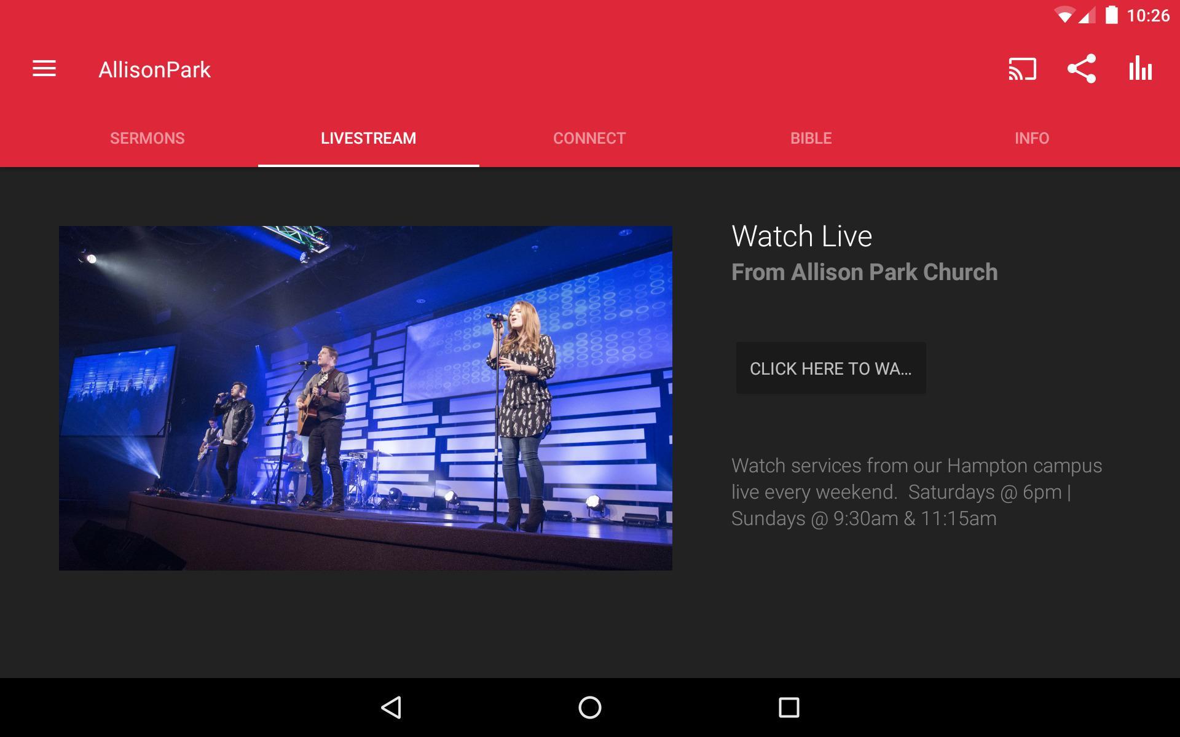This screenshot has height=737, width=1180.
Task: Tap the battery status icon
Action: click(x=1111, y=15)
